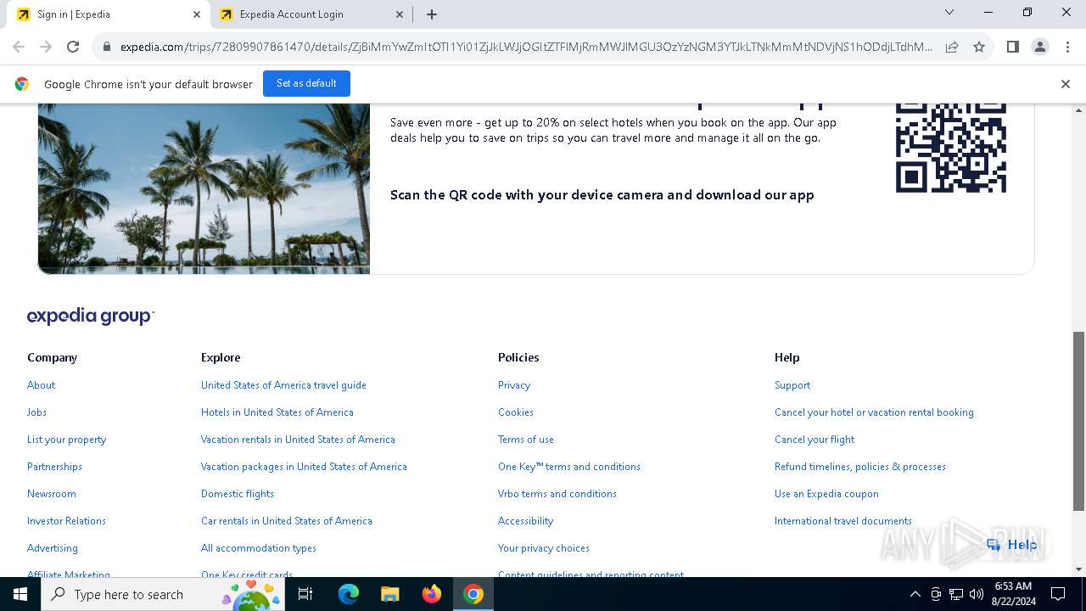The height and width of the screenshot is (611, 1086).
Task: Select the Sign in | Expedia tab
Action: [x=107, y=14]
